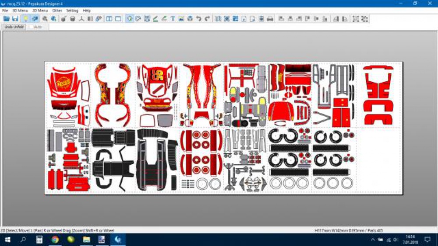Open Google Chrome from the taskbar
This screenshot has height=246, width=438.
[55, 239]
